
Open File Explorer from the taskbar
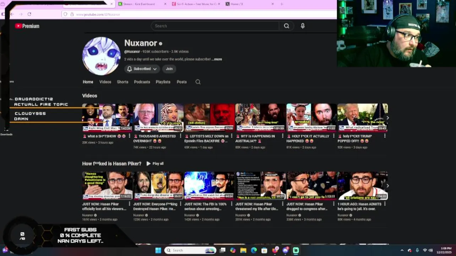243,250
